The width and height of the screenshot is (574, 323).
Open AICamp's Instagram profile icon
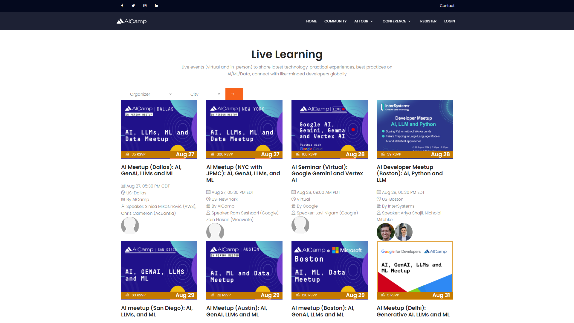coord(145,5)
